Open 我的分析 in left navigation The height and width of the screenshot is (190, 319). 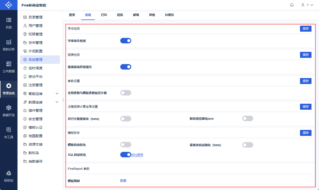pos(9,45)
